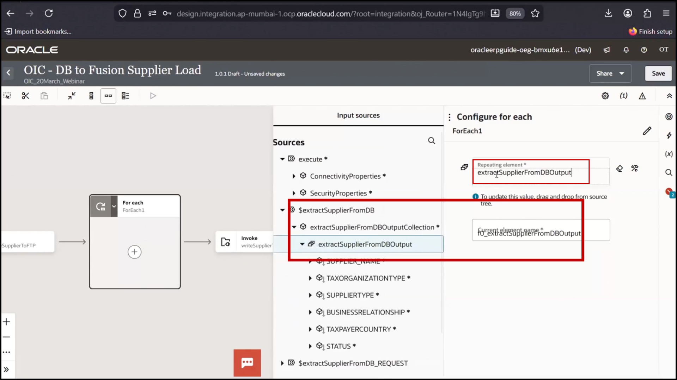The height and width of the screenshot is (380, 677).
Task: Save the integration
Action: (658, 74)
